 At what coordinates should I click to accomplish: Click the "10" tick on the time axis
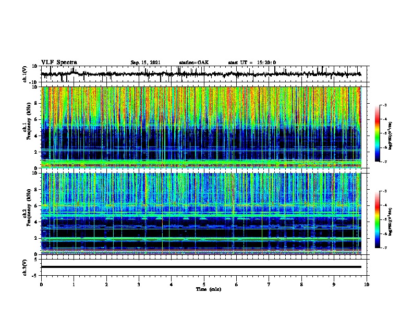coord(367,285)
